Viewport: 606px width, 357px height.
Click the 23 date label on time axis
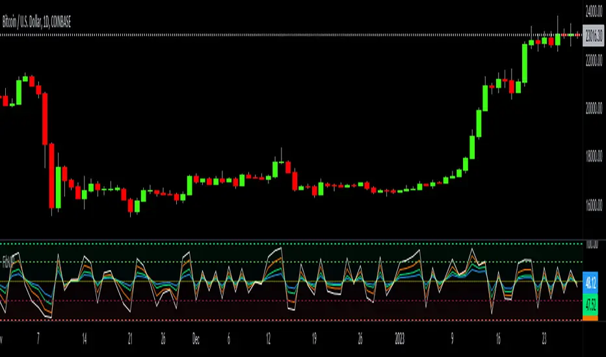544,339
